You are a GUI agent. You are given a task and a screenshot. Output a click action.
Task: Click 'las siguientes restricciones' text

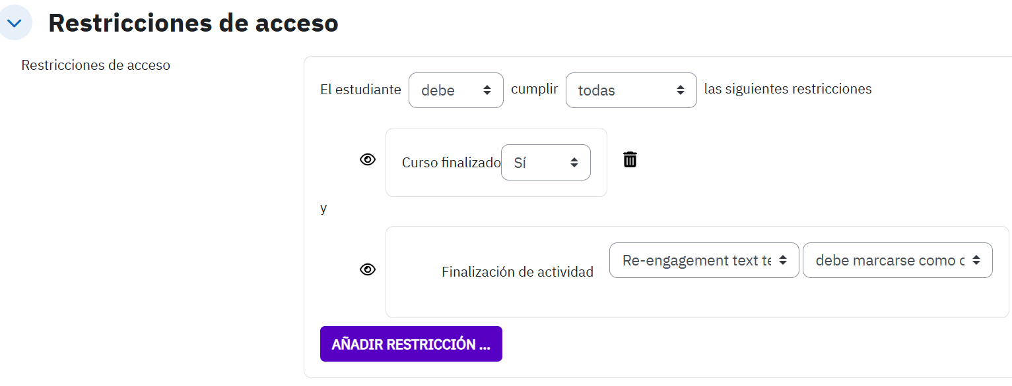[x=788, y=89]
